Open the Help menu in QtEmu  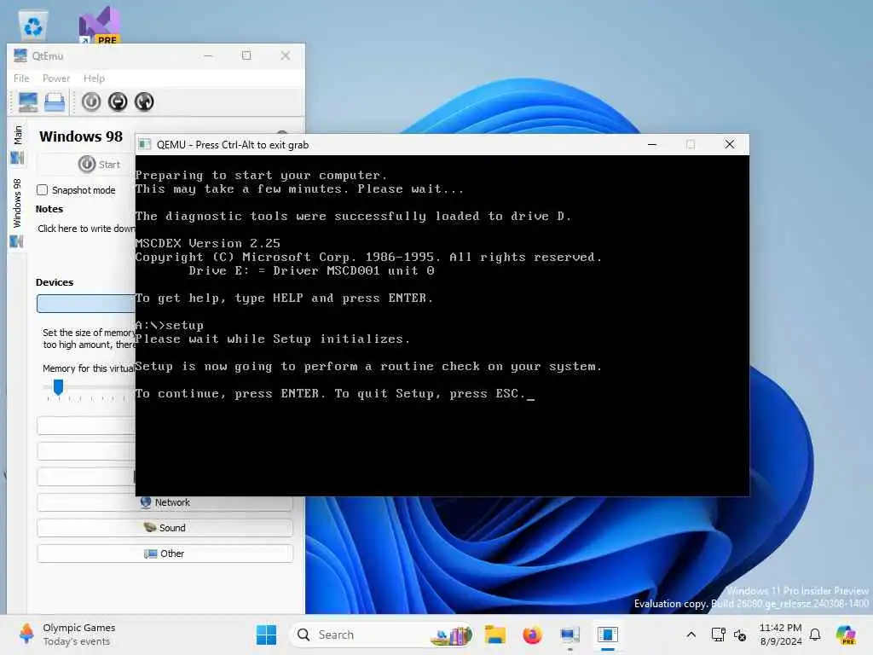tap(94, 78)
